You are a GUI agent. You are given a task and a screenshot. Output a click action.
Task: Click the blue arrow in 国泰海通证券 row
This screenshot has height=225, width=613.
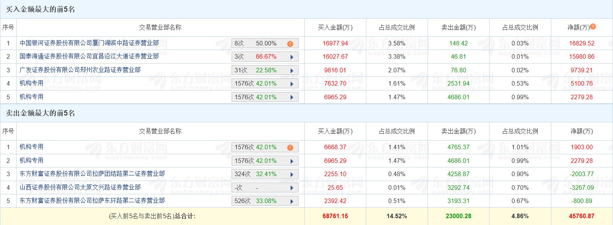coord(292,57)
